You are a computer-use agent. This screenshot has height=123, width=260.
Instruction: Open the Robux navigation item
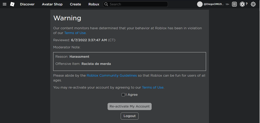(94, 4)
